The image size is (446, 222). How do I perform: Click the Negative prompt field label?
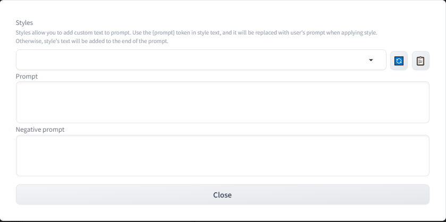point(40,130)
